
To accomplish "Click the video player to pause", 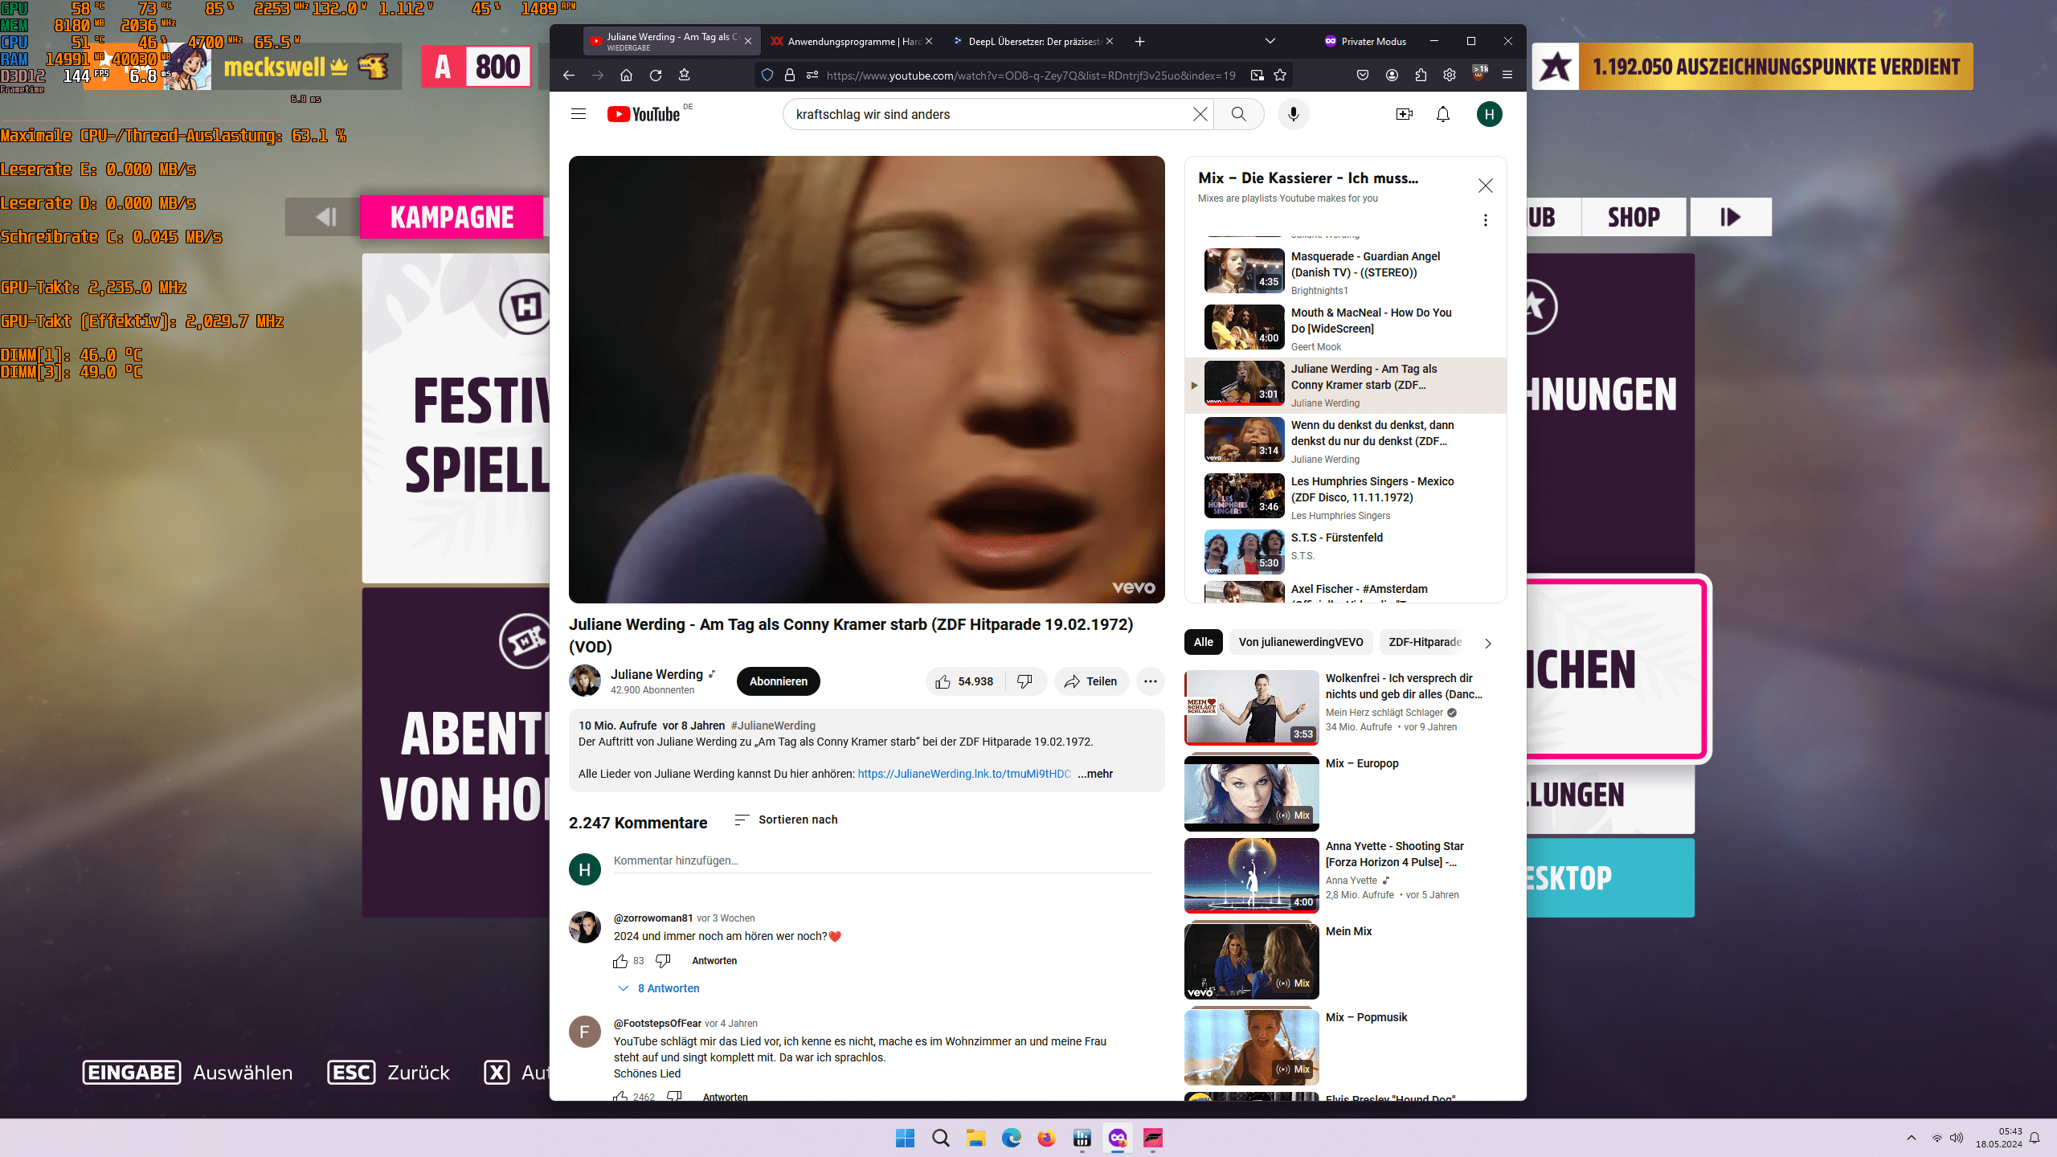I will coord(866,379).
